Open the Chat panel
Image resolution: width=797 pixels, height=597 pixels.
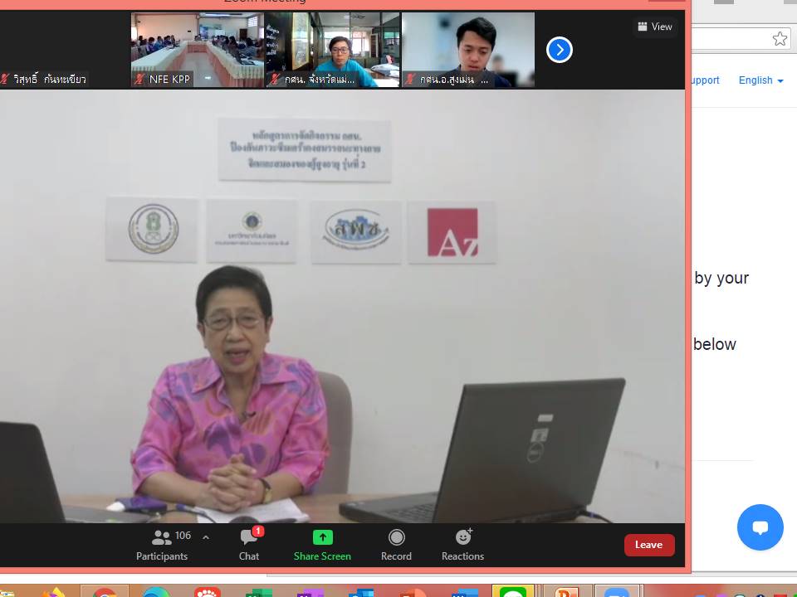249,545
